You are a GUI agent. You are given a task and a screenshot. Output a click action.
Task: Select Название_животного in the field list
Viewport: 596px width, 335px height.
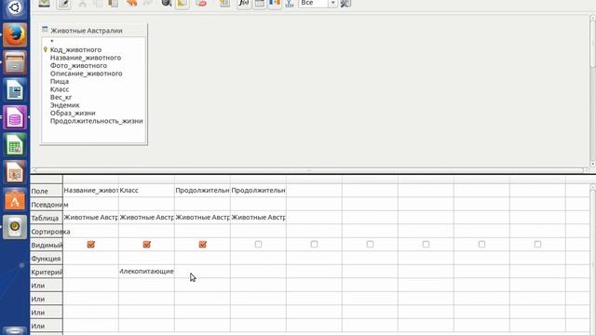[86, 58]
